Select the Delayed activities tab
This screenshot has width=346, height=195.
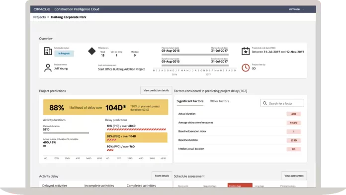click(55, 186)
